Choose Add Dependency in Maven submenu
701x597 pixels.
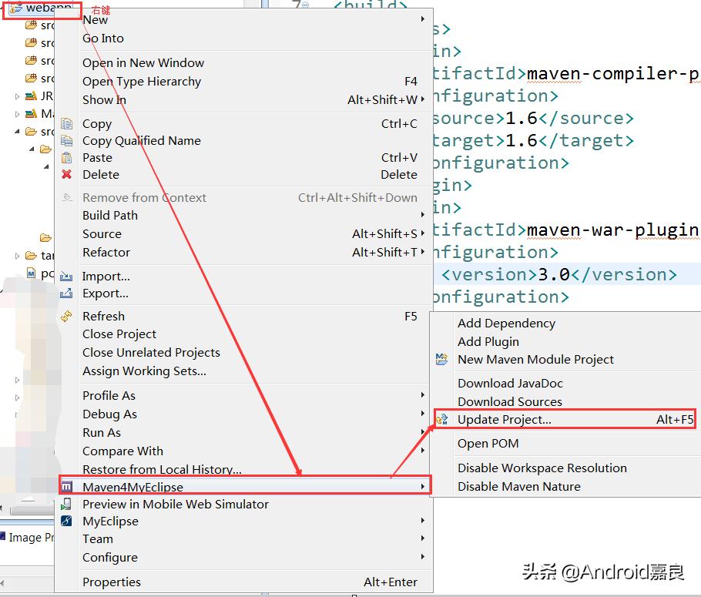(565, 323)
